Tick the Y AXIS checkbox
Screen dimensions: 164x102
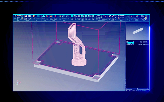pos(96,17)
